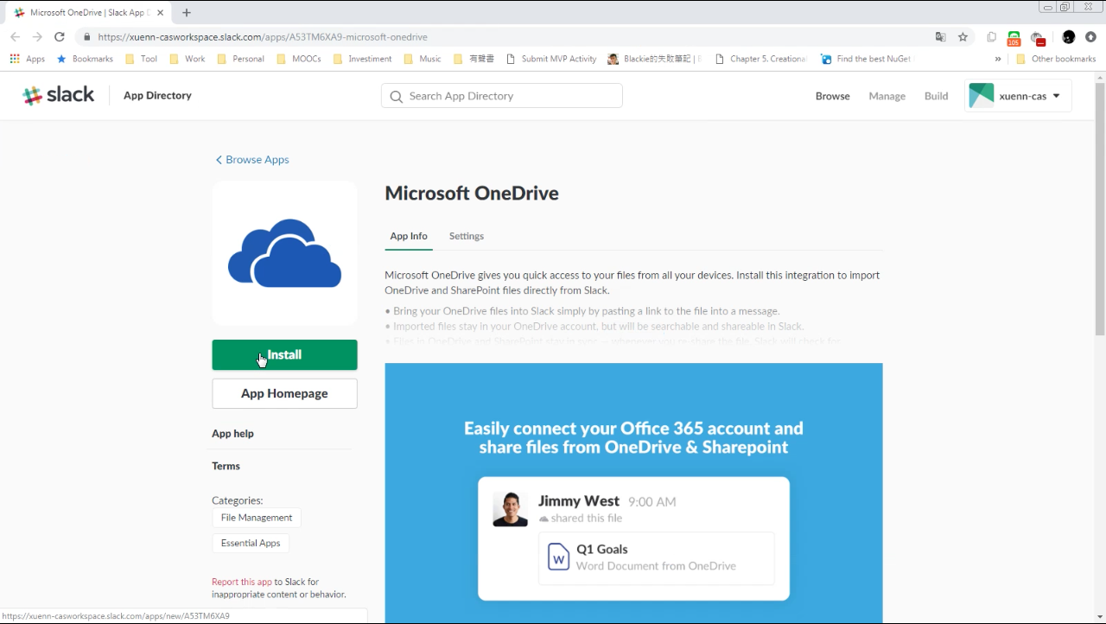This screenshot has width=1106, height=624.
Task: Click the Report this app link
Action: point(242,582)
